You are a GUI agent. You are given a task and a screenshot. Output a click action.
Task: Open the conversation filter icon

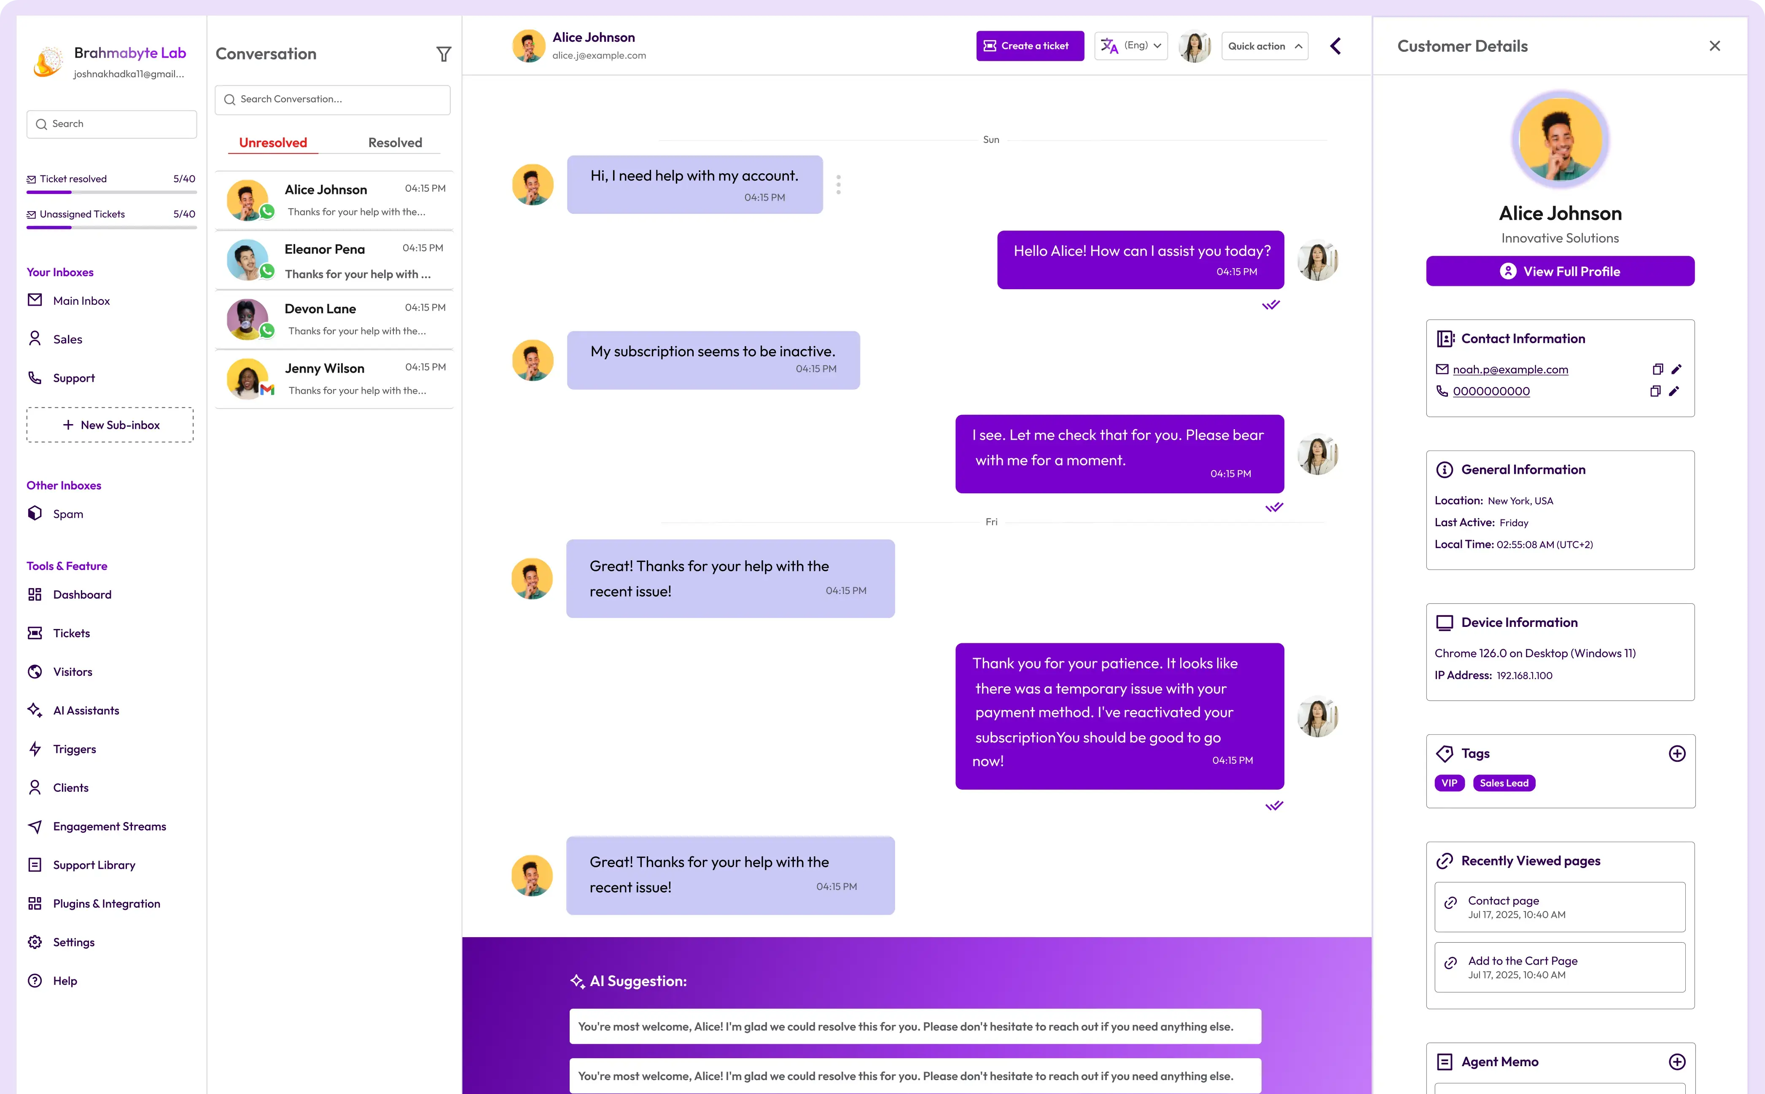pyautogui.click(x=444, y=54)
